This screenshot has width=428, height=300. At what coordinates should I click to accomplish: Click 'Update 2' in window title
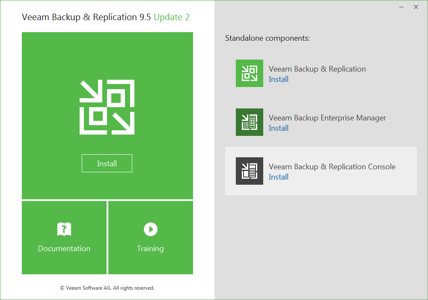tap(172, 17)
